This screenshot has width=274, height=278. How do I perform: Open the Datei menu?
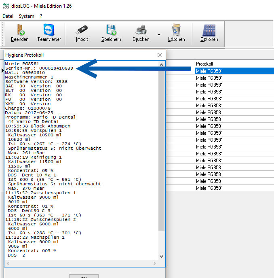coord(8,16)
